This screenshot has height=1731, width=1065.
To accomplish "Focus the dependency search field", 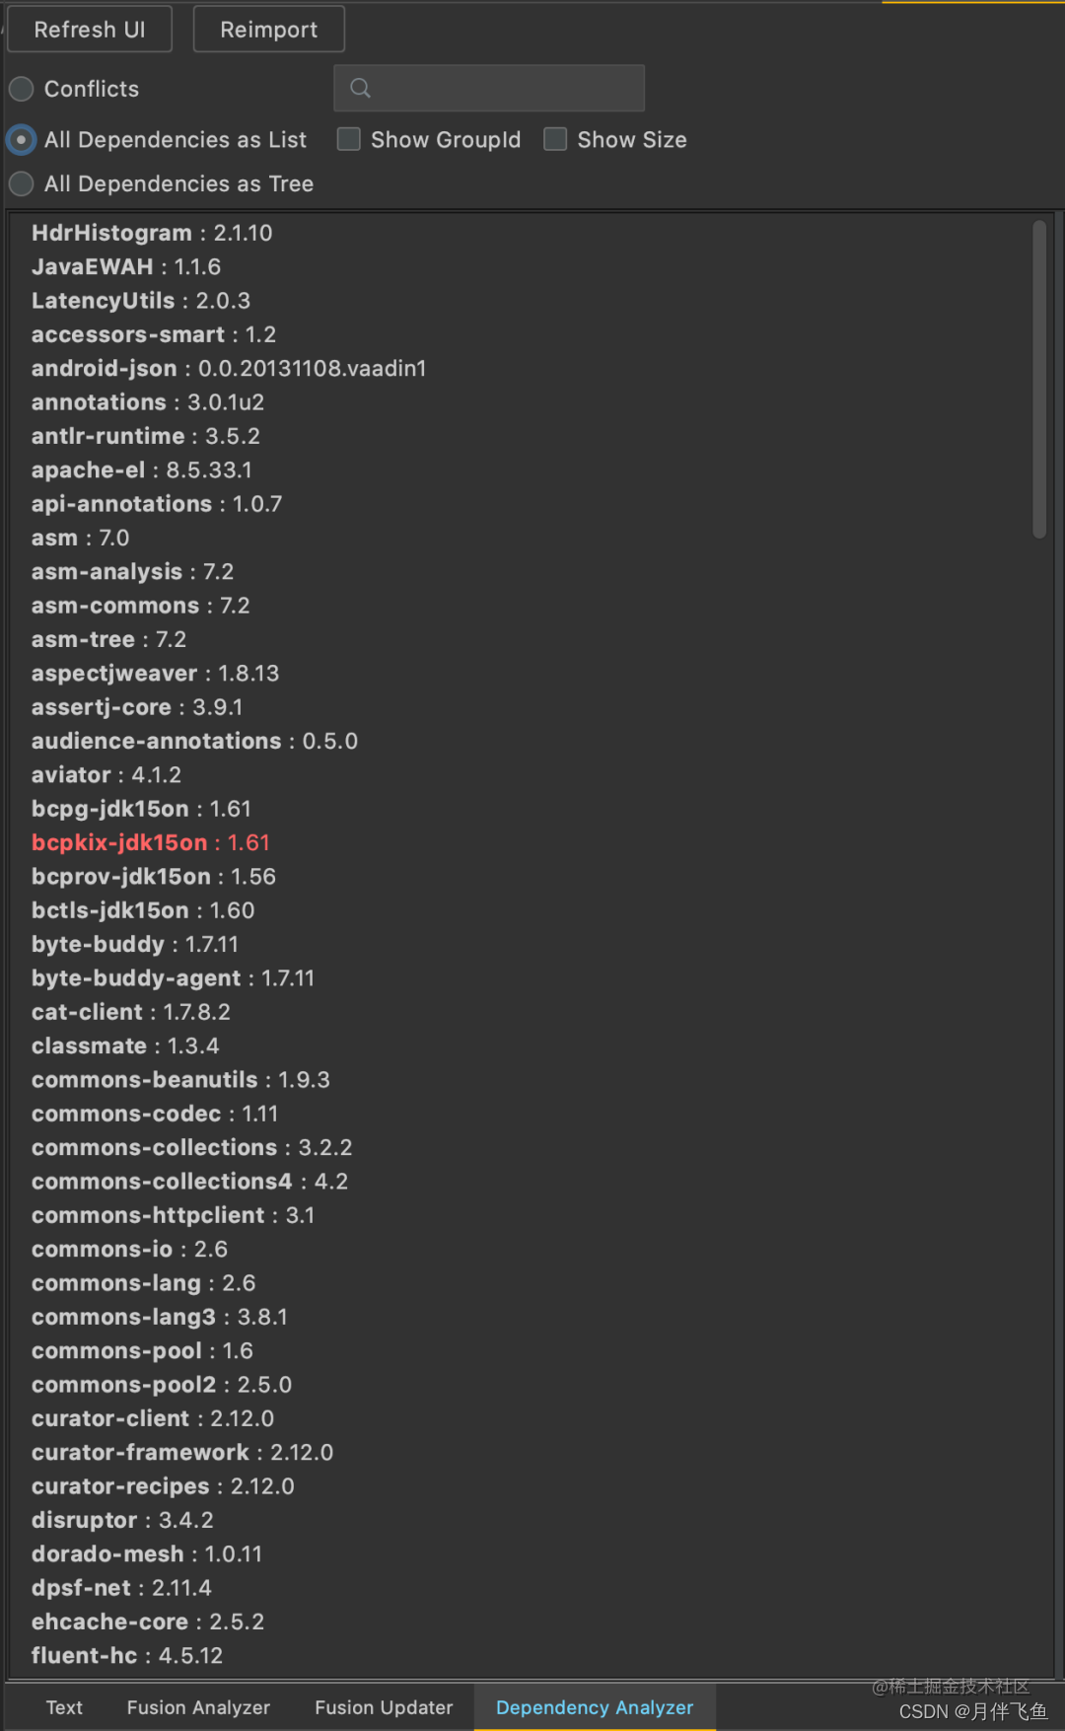I will 489,88.
